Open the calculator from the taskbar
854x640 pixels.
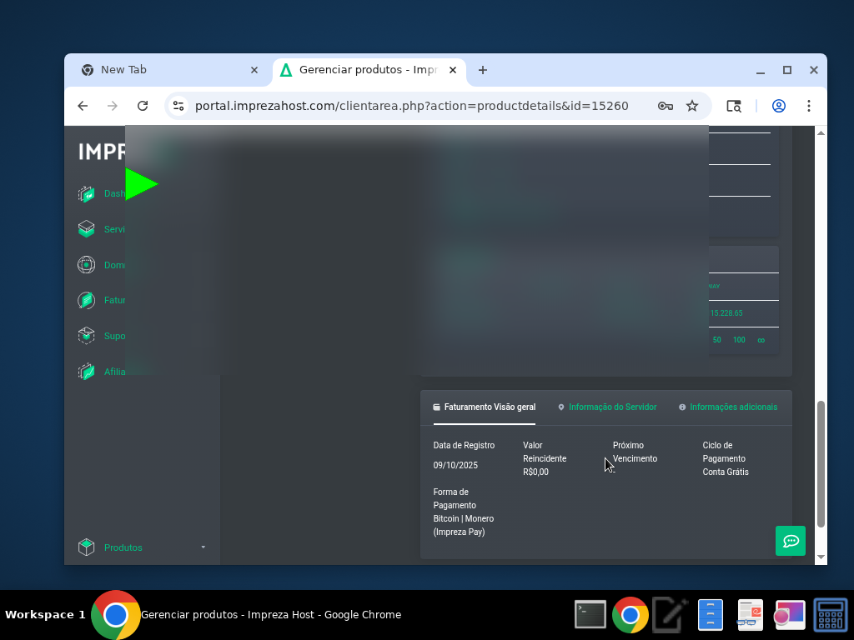point(830,615)
